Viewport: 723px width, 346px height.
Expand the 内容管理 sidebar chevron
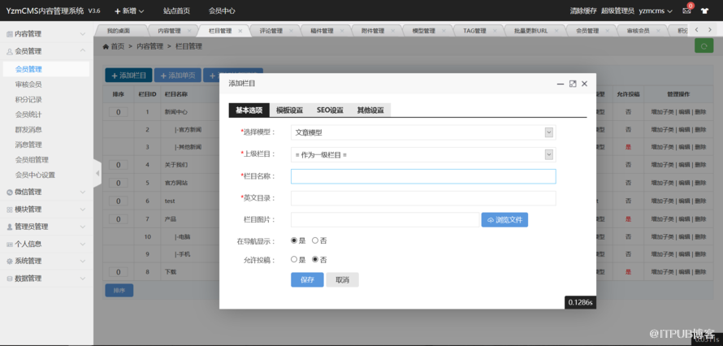point(83,34)
